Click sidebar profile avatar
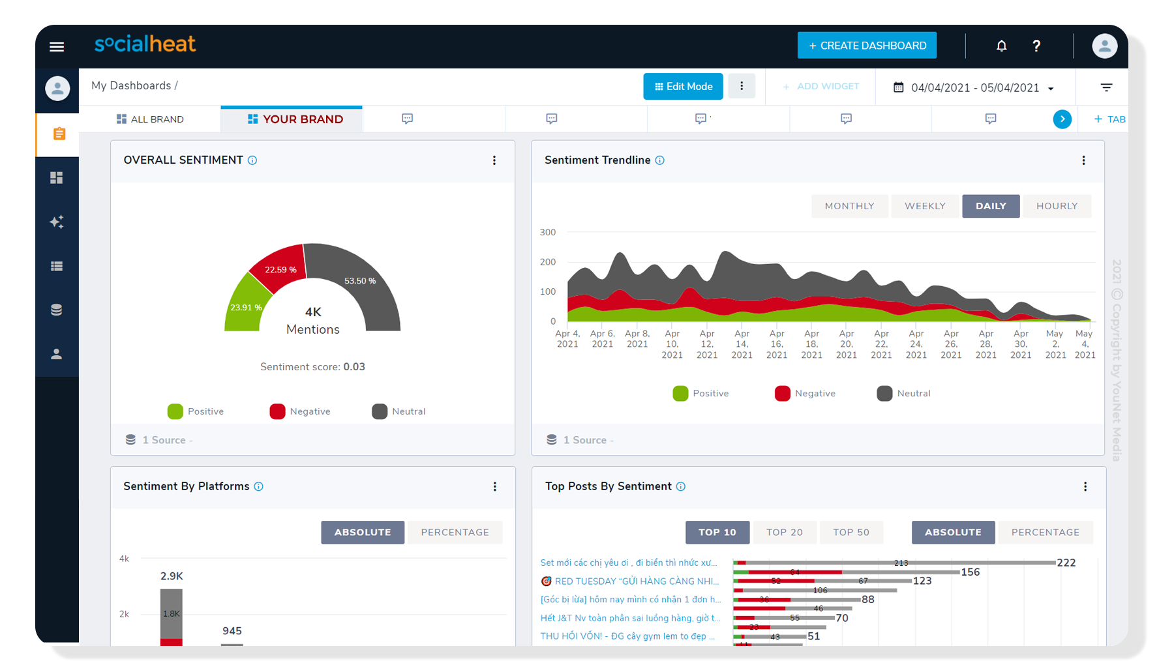This screenshot has width=1174, height=661. pyautogui.click(x=57, y=88)
